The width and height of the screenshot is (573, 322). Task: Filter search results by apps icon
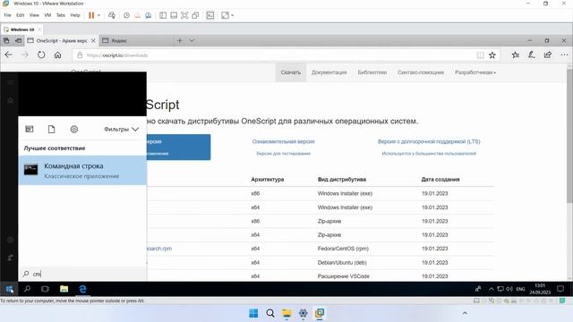[30, 129]
